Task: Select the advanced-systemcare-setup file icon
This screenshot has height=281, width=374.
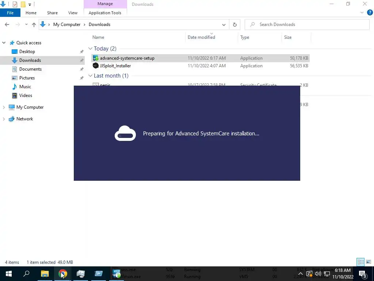Action: point(96,58)
